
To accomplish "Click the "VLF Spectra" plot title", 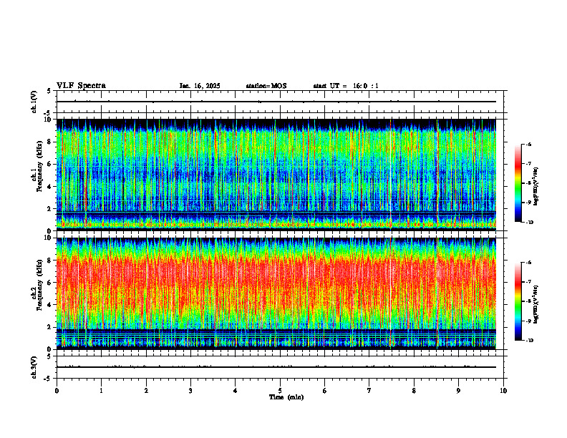I will pyautogui.click(x=81, y=86).
